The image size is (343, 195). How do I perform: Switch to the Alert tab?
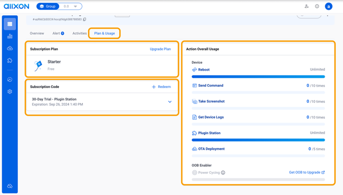pyautogui.click(x=58, y=33)
